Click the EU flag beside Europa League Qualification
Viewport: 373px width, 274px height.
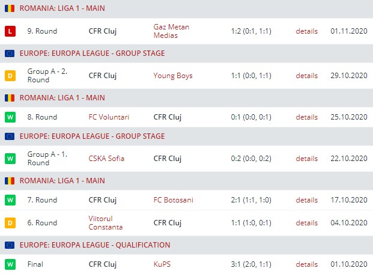pyautogui.click(x=10, y=245)
